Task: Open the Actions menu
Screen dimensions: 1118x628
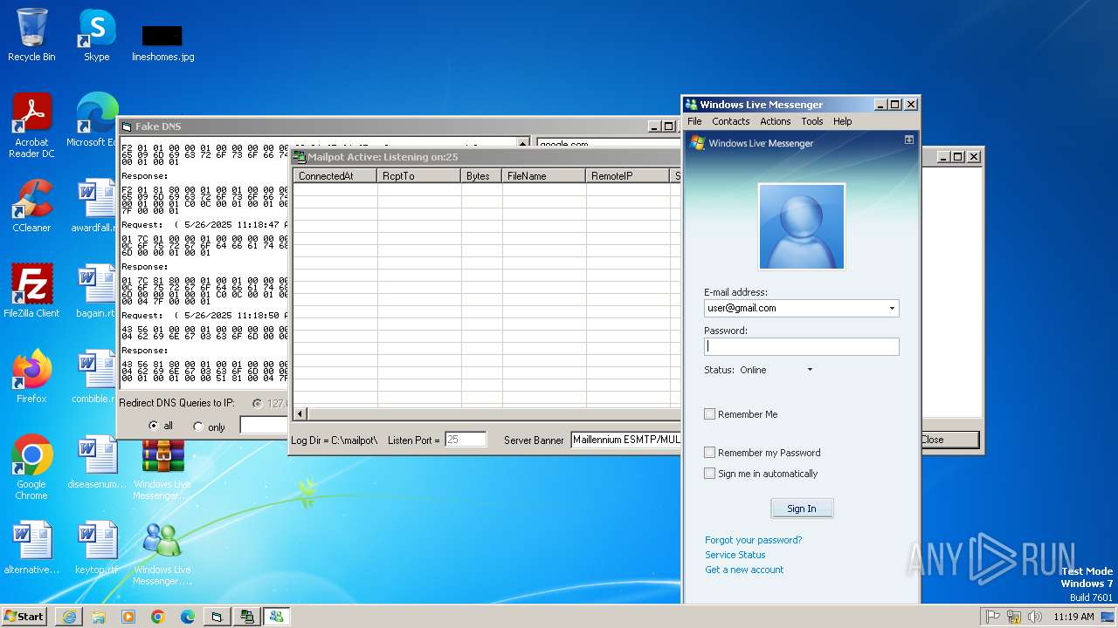Action: point(776,121)
